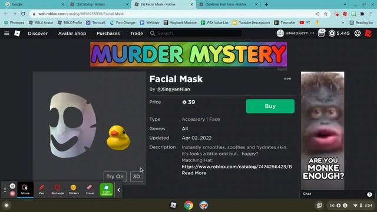Open the matching hat catalog link

[237, 167]
